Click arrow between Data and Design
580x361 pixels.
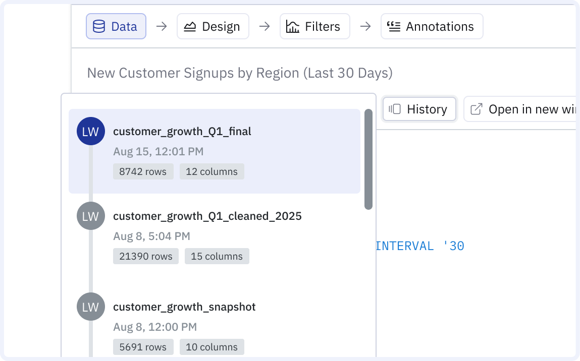tap(162, 26)
